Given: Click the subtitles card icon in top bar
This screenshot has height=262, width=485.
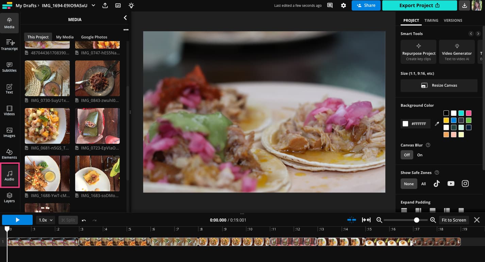Looking at the screenshot, I should [118, 5].
